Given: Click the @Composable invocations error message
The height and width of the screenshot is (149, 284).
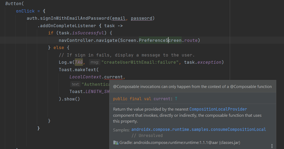Looking at the screenshot, I should [x=192, y=87].
